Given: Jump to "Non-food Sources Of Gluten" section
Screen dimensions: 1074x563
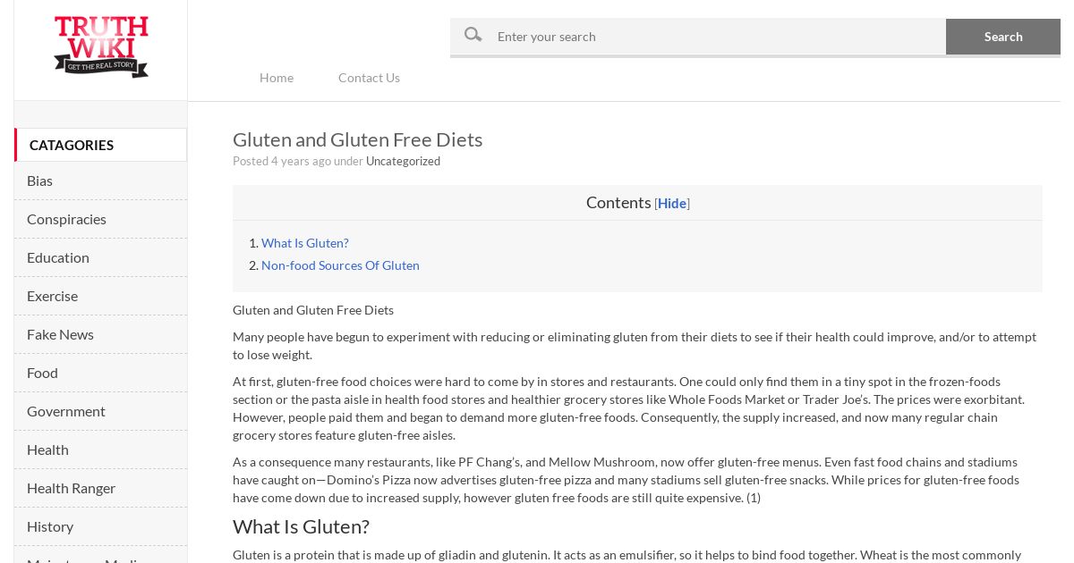Looking at the screenshot, I should coord(340,265).
